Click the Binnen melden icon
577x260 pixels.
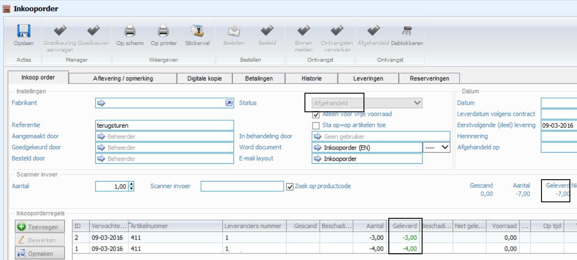tap(304, 32)
